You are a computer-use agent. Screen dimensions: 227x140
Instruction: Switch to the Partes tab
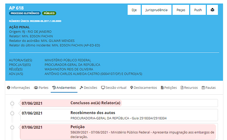click(x=41, y=87)
